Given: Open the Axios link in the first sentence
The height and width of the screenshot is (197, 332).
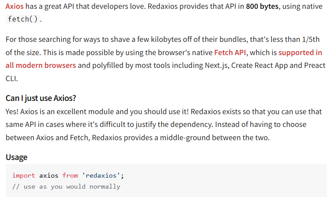Looking at the screenshot, I should pyautogui.click(x=15, y=7).
